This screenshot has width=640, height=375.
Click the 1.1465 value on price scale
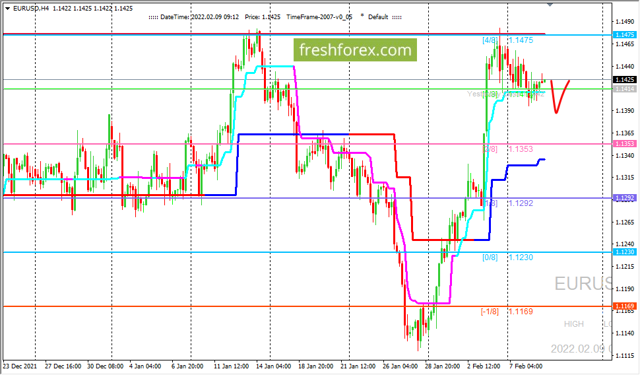(x=624, y=44)
